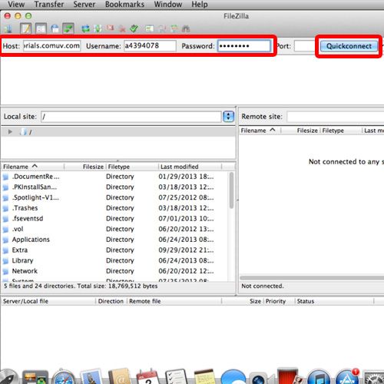Click the local file list scrollbar
The height and width of the screenshot is (384, 384).
click(231, 190)
